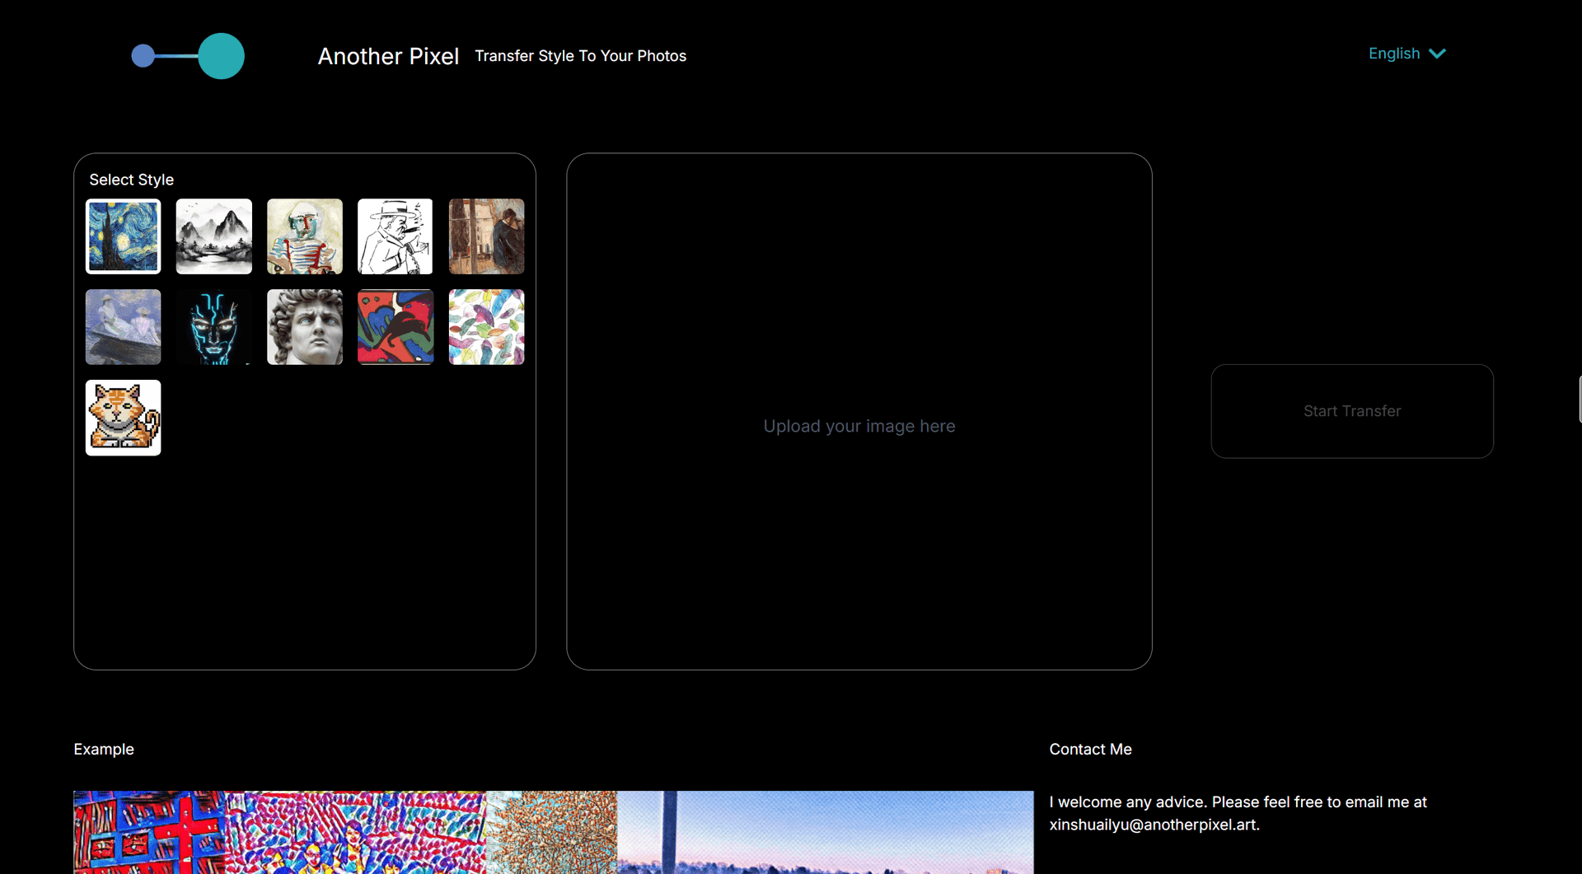This screenshot has width=1582, height=874.
Task: Select the red and blue abstract style
Action: coord(395,327)
